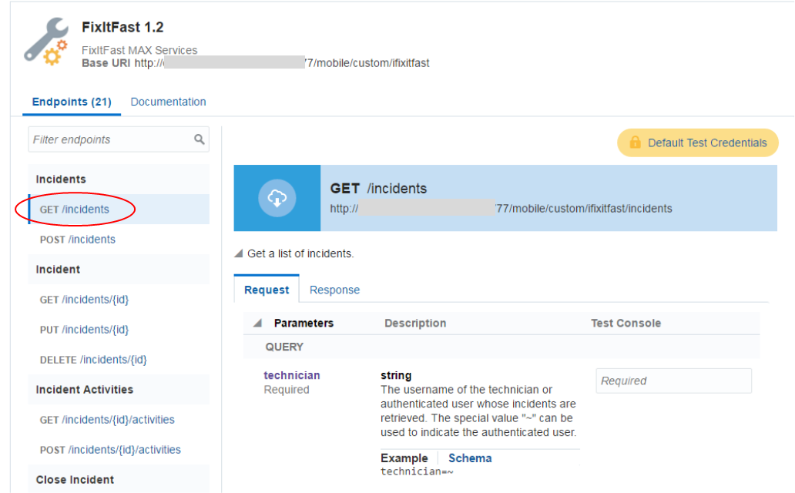Click the endpoint URL ending in /ifixitfast/incidents
Screen dimensions: 795x493
coord(501,209)
